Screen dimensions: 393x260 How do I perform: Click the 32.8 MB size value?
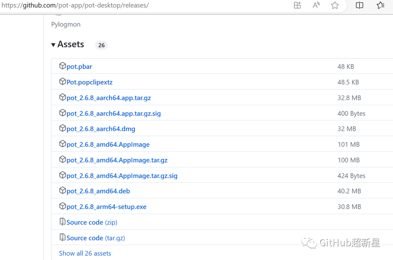349,98
